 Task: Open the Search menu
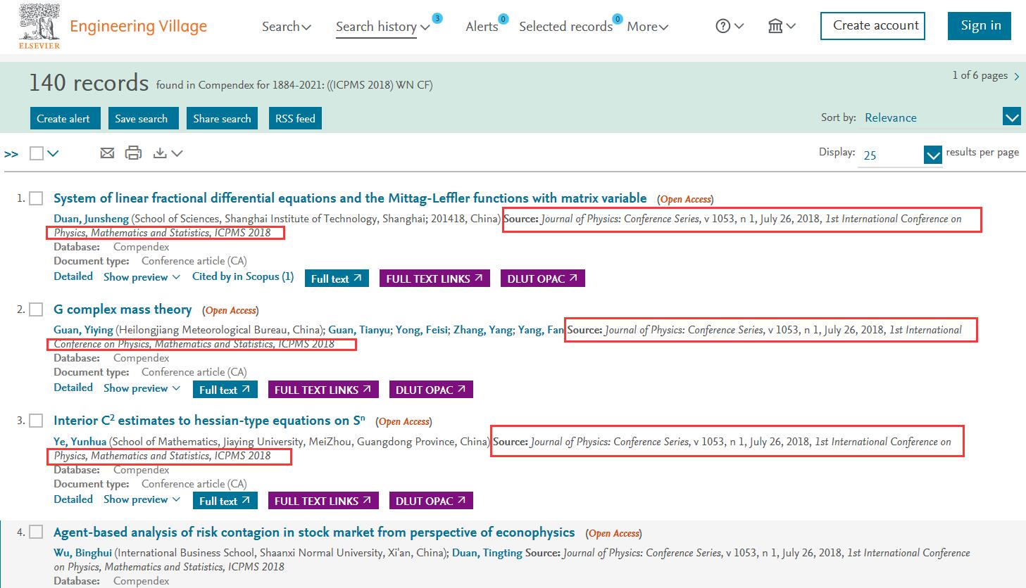[x=286, y=27]
